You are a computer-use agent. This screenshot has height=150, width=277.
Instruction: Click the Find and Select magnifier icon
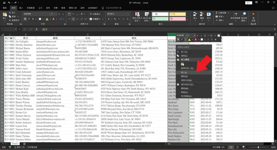click(x=244, y=14)
